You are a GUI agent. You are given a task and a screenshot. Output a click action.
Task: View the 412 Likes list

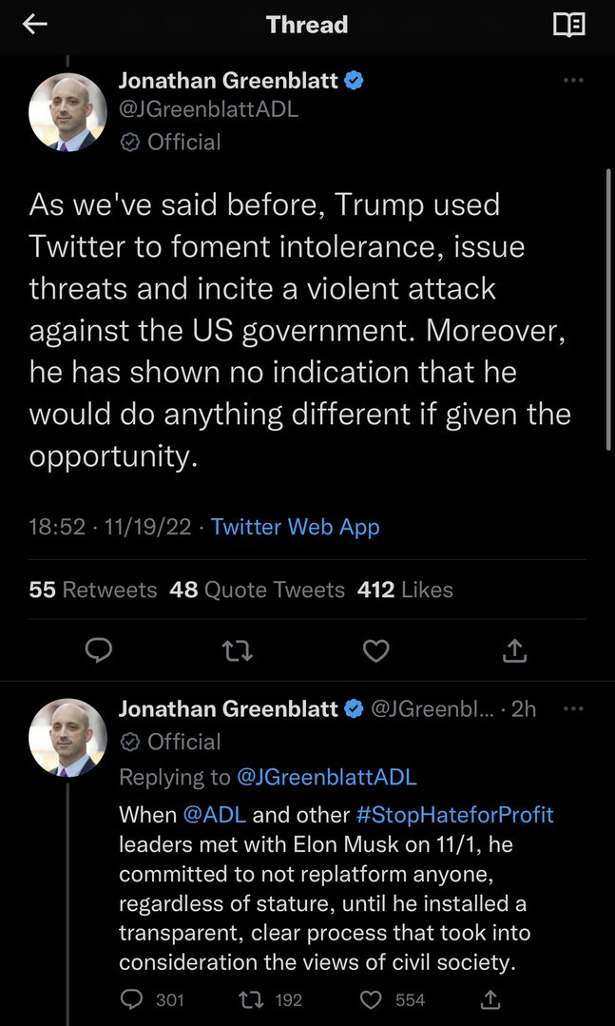coord(405,590)
